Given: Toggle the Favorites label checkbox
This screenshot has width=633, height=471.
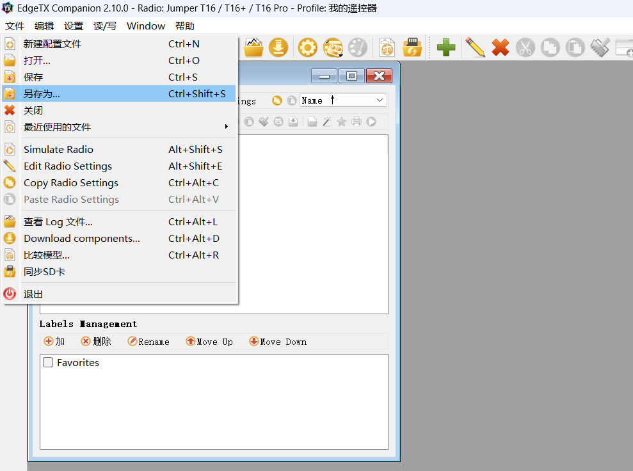Looking at the screenshot, I should click(x=48, y=362).
